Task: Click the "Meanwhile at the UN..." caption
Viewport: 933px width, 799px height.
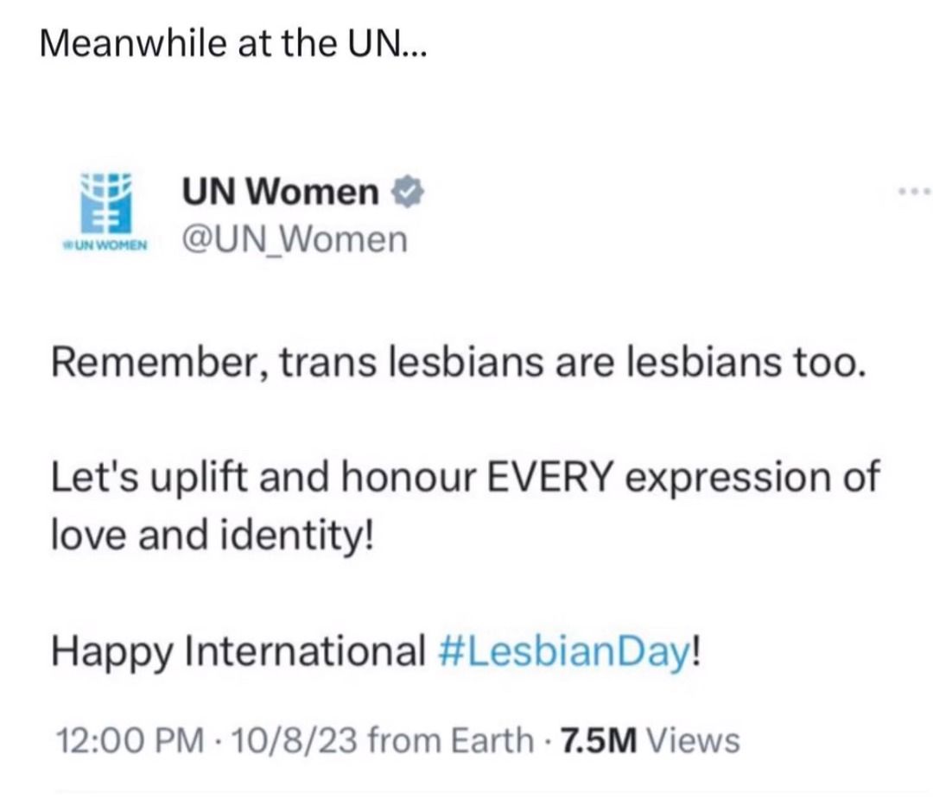Action: [233, 43]
